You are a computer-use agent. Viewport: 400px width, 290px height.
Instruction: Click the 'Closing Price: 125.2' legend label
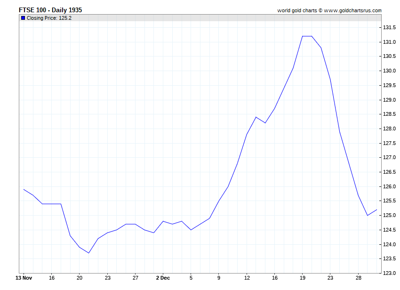(x=49, y=18)
